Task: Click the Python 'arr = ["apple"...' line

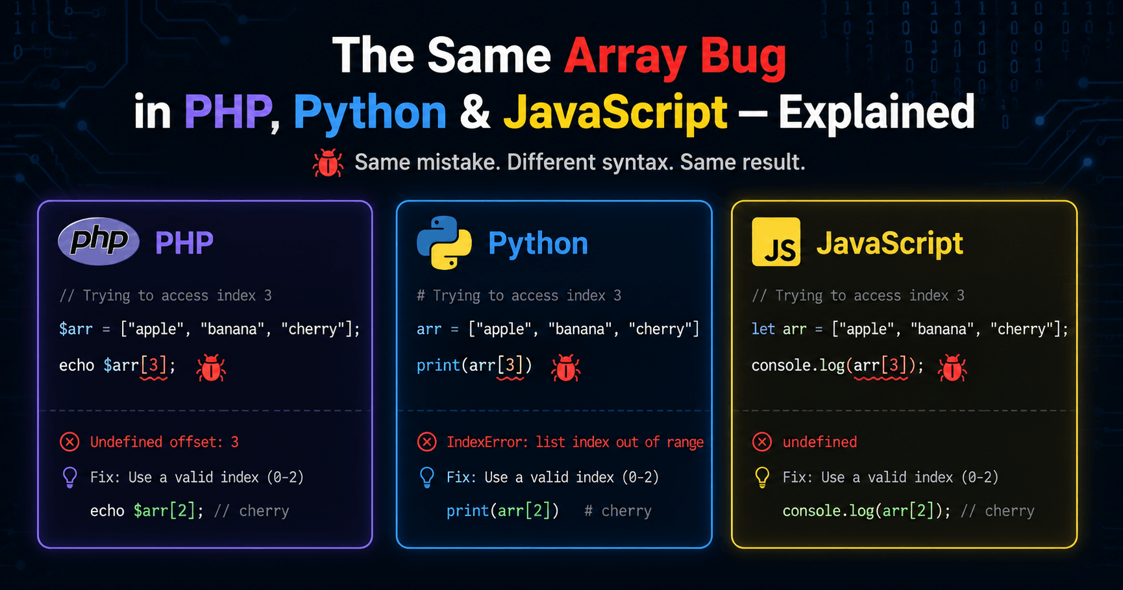Action: [558, 329]
